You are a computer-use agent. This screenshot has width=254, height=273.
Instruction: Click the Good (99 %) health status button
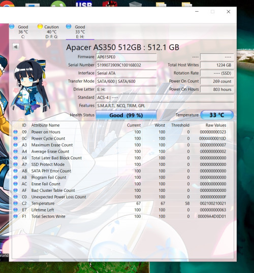(126, 115)
